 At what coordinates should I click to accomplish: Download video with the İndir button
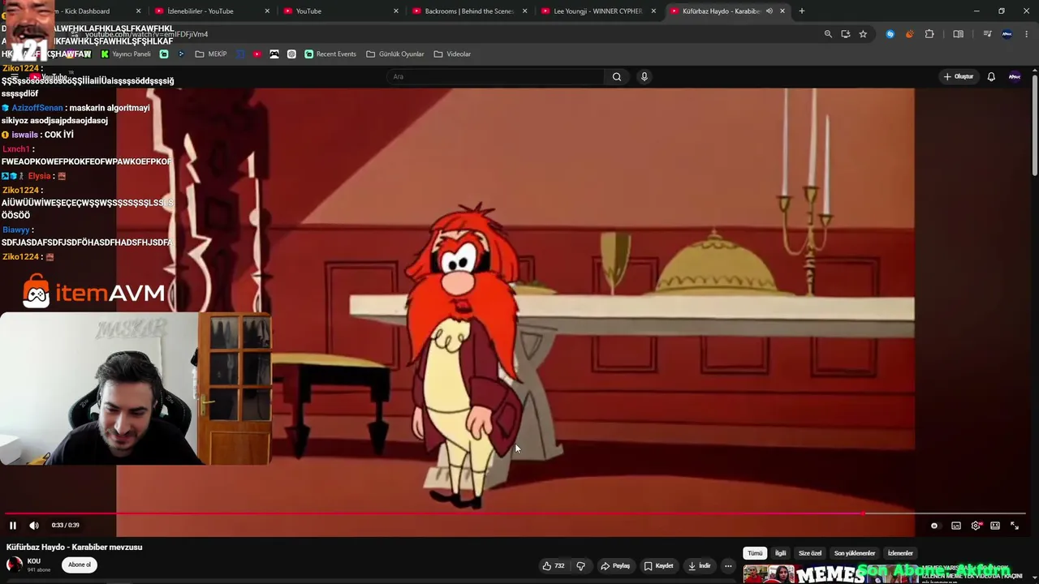(x=699, y=566)
